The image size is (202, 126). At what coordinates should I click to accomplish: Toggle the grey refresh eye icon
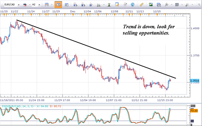(125, 5)
